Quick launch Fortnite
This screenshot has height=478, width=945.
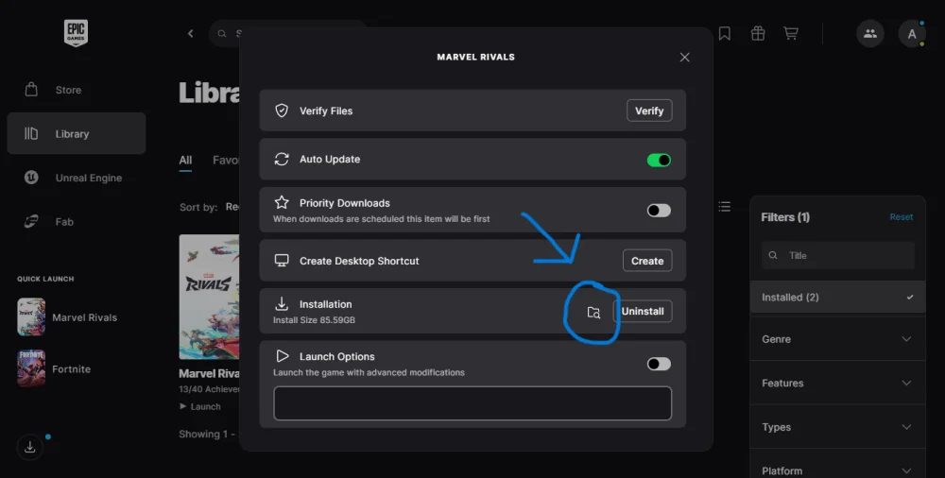[54, 368]
